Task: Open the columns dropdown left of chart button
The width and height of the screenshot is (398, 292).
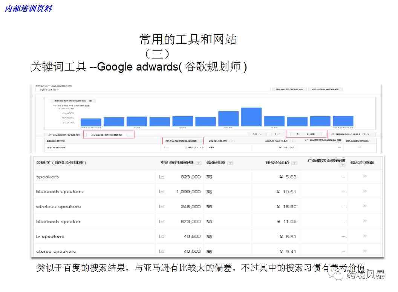Action: click(x=258, y=134)
